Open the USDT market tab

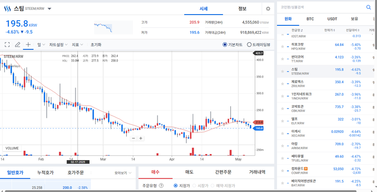(x=332, y=19)
